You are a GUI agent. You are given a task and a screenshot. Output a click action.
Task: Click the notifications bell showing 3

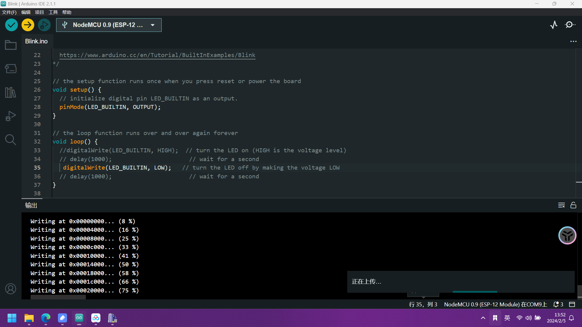(558, 304)
